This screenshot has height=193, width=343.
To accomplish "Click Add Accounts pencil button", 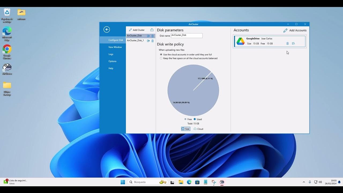I will [x=295, y=30].
